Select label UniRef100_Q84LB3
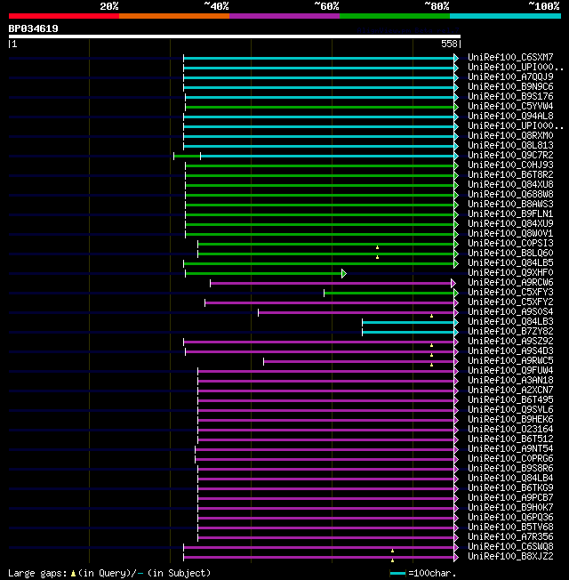Viewport: 569px width, 580px height. [510, 322]
